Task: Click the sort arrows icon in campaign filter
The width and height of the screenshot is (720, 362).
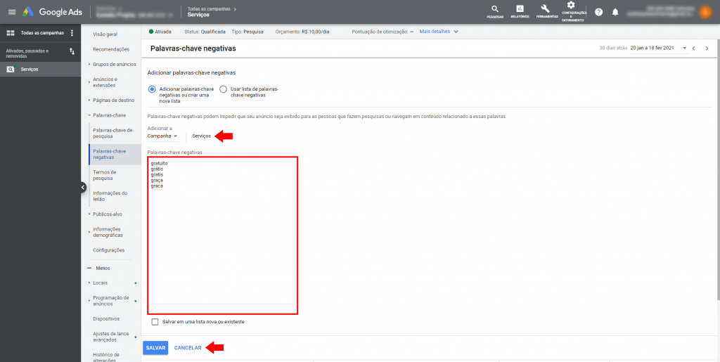Action: point(72,51)
